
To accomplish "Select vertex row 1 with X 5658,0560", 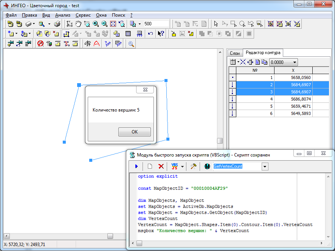I will 279,77.
